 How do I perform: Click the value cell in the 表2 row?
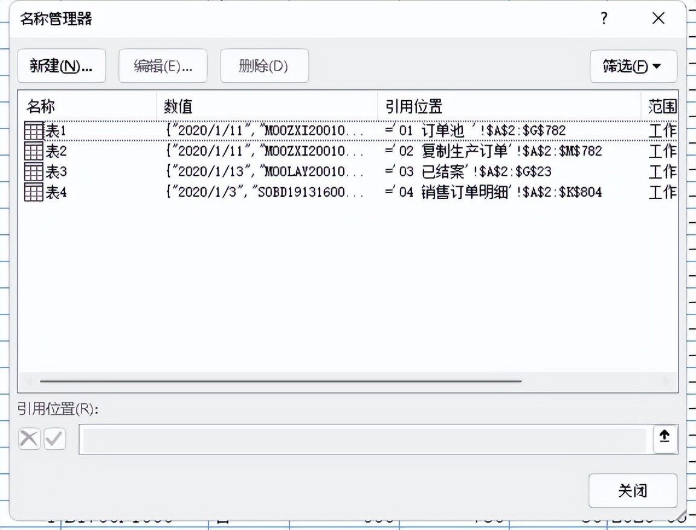[x=265, y=152]
